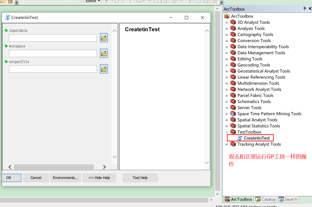Image resolution: width=312 pixels, height=207 pixels.
Task: Select Network Analyst Tools toolbox icon
Action: [x=233, y=89]
